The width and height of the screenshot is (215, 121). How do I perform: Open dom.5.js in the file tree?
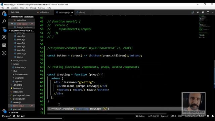tap(21, 36)
